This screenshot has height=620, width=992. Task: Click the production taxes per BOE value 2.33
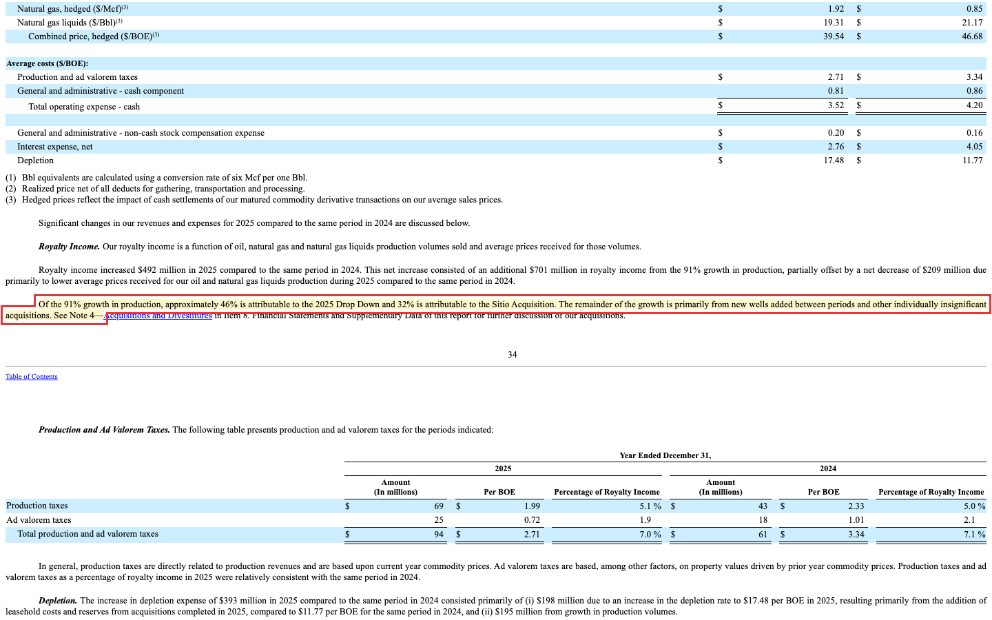pos(856,506)
